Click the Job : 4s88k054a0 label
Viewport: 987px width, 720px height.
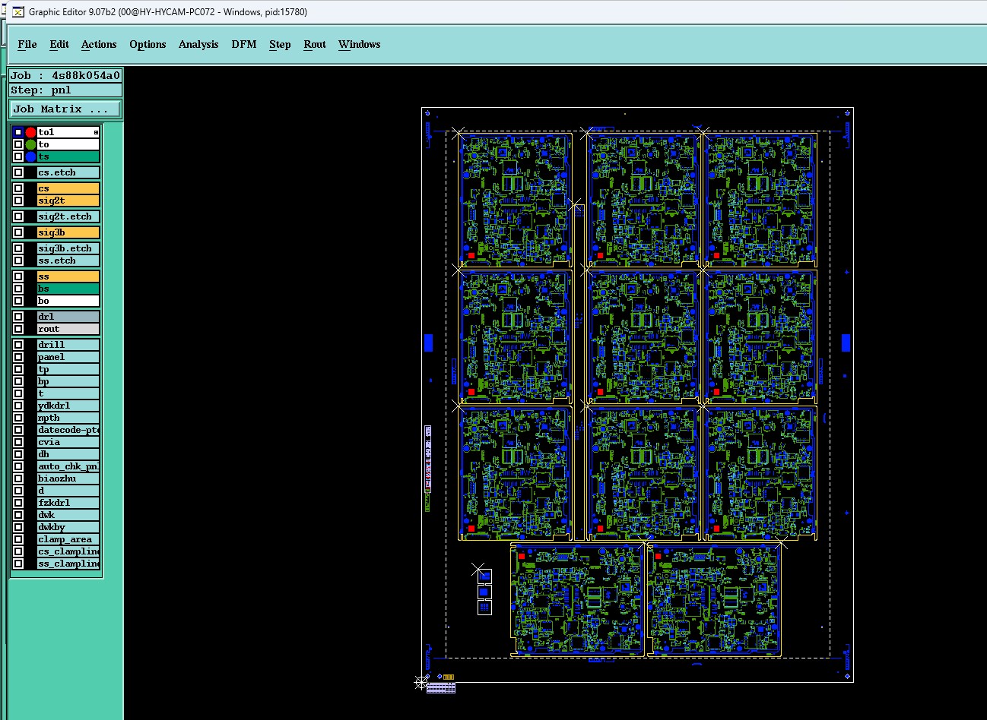coord(65,75)
